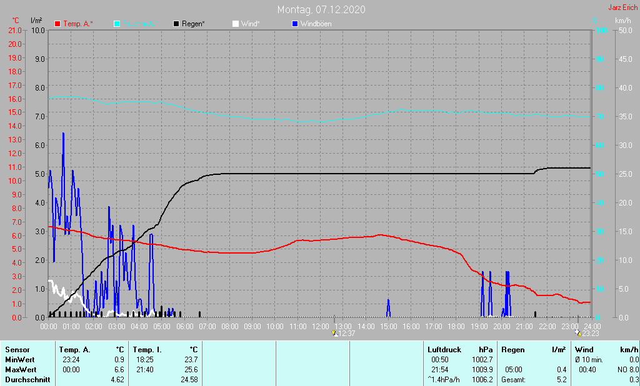Click the '50.0' value on the km/h axis
The image size is (640, 386).
[626, 31]
